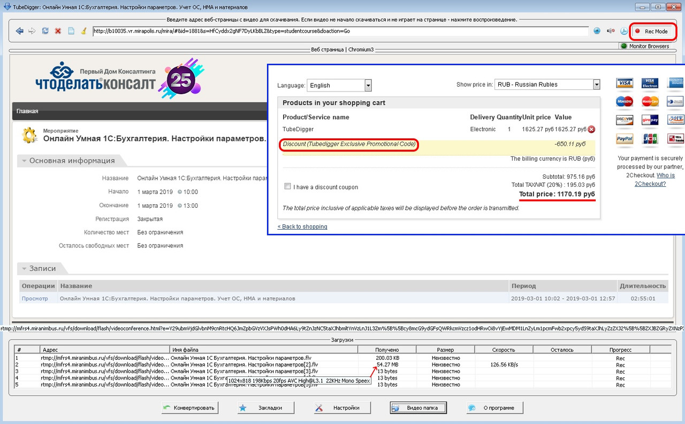
Task: Click the grey forward arrow
Action: (32, 31)
